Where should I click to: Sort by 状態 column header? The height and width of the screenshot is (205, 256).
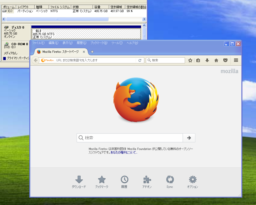click(x=82, y=7)
